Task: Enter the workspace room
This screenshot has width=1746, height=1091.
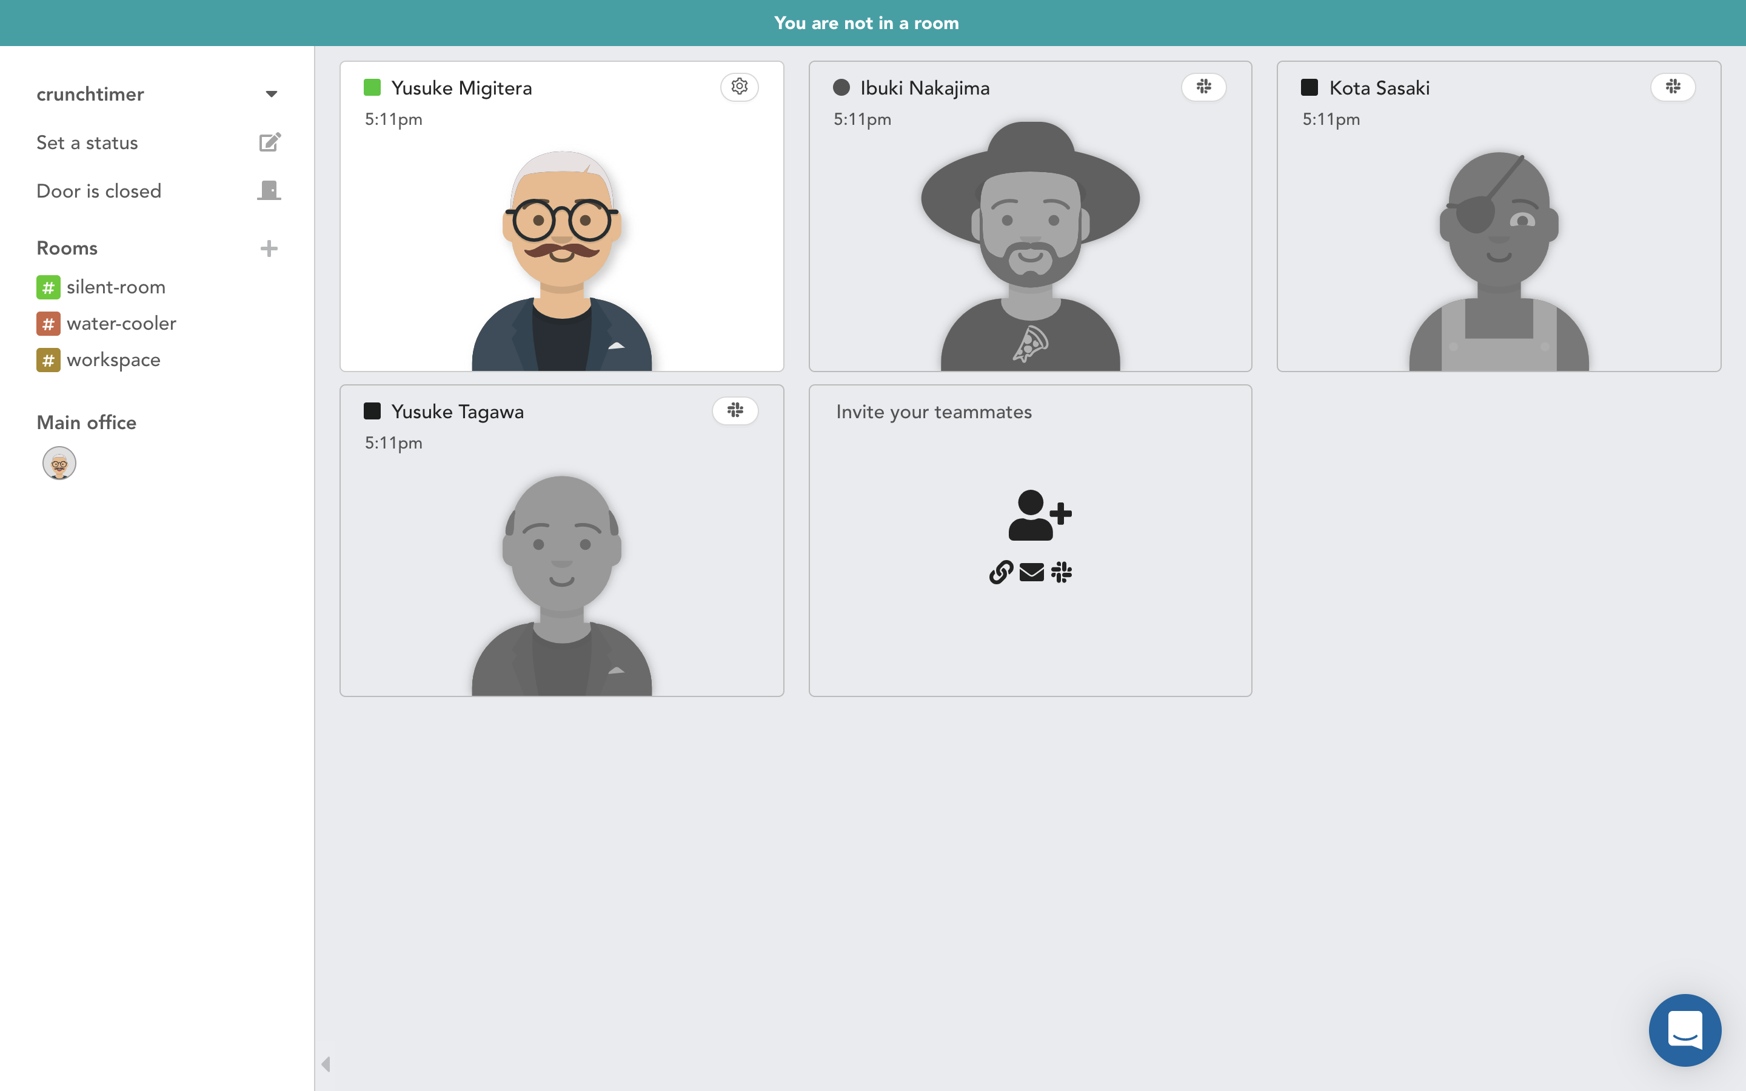Action: coord(113,359)
